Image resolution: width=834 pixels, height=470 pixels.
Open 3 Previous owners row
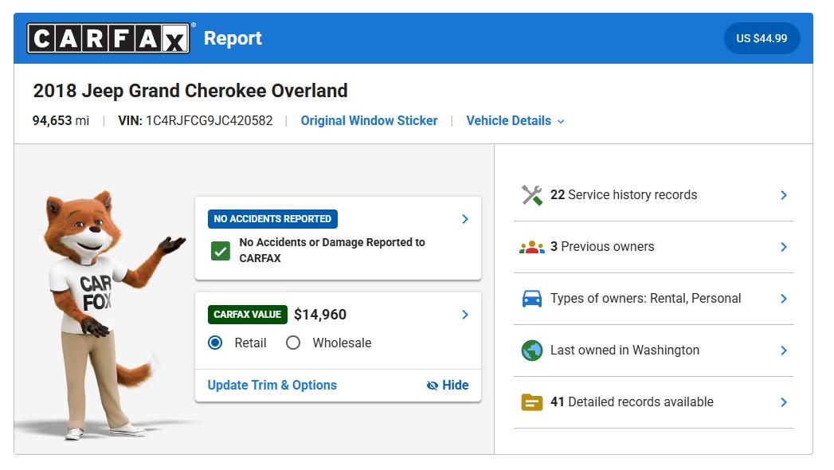point(601,247)
